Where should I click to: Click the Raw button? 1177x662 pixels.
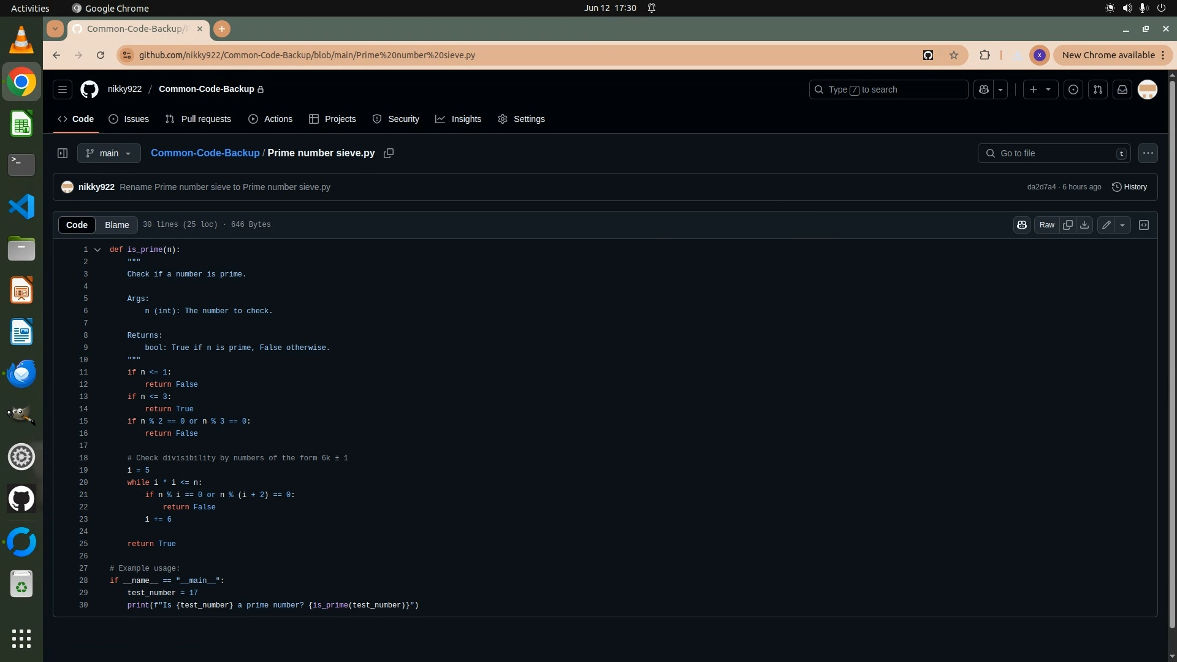(1047, 225)
